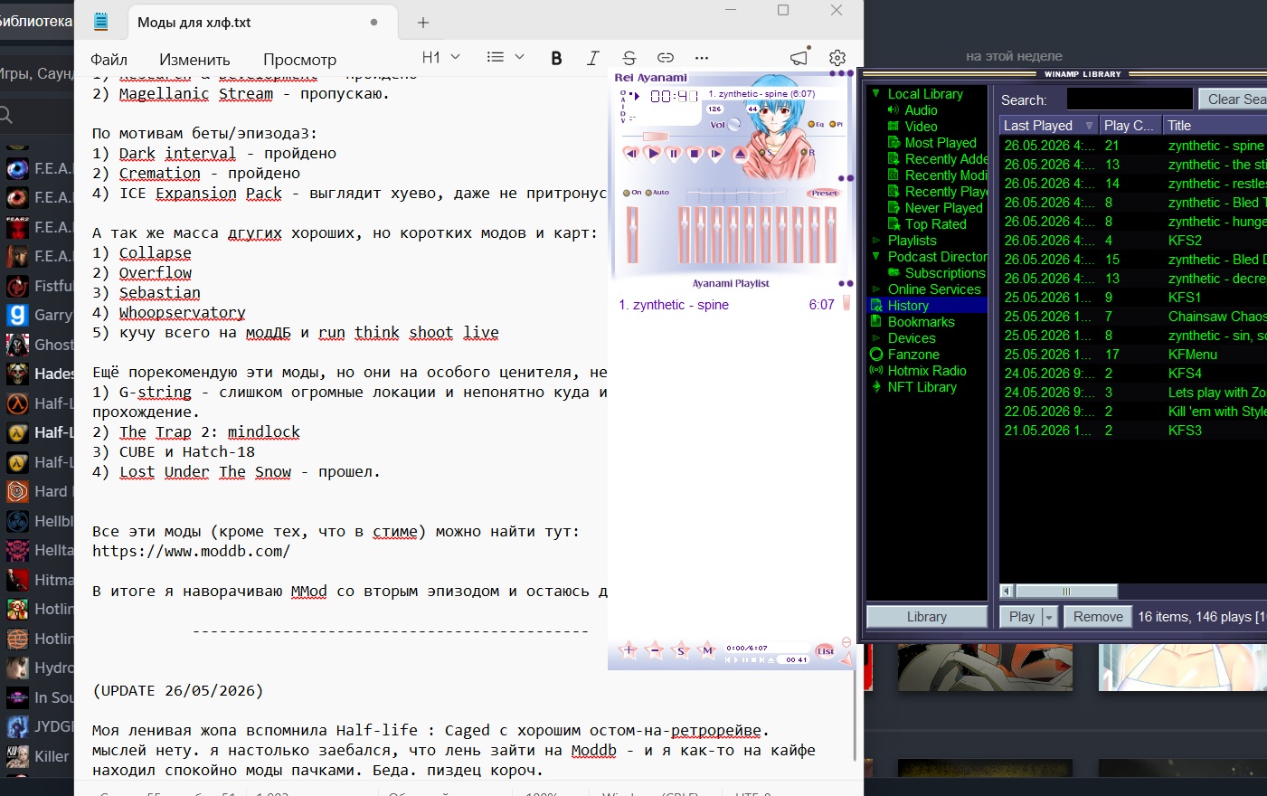Click the Winamp eject/open file button

(740, 154)
